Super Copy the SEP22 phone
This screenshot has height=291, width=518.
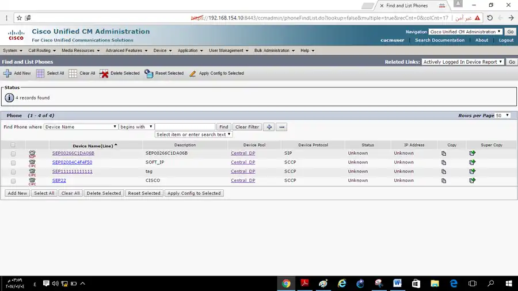pyautogui.click(x=472, y=181)
